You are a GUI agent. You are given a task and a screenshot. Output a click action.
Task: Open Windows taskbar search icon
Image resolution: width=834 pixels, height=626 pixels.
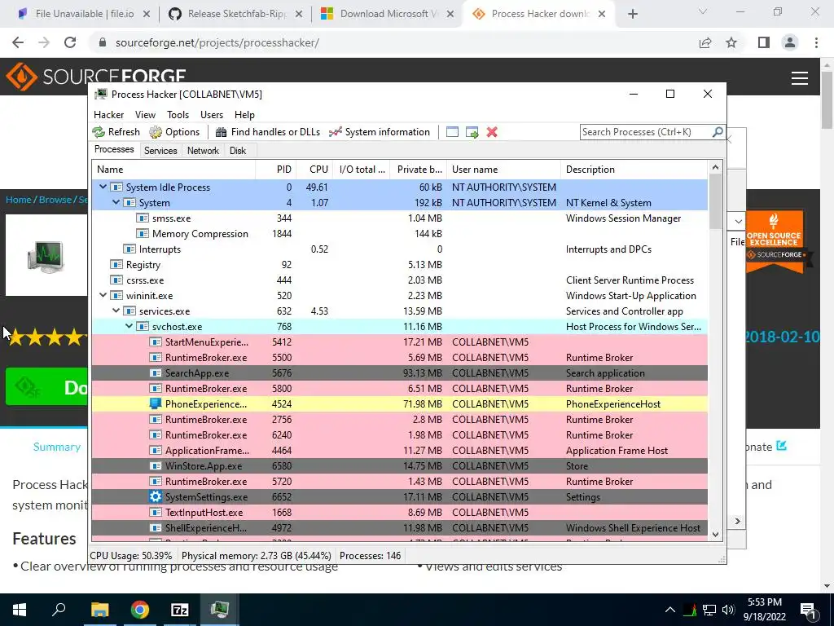tap(59, 610)
